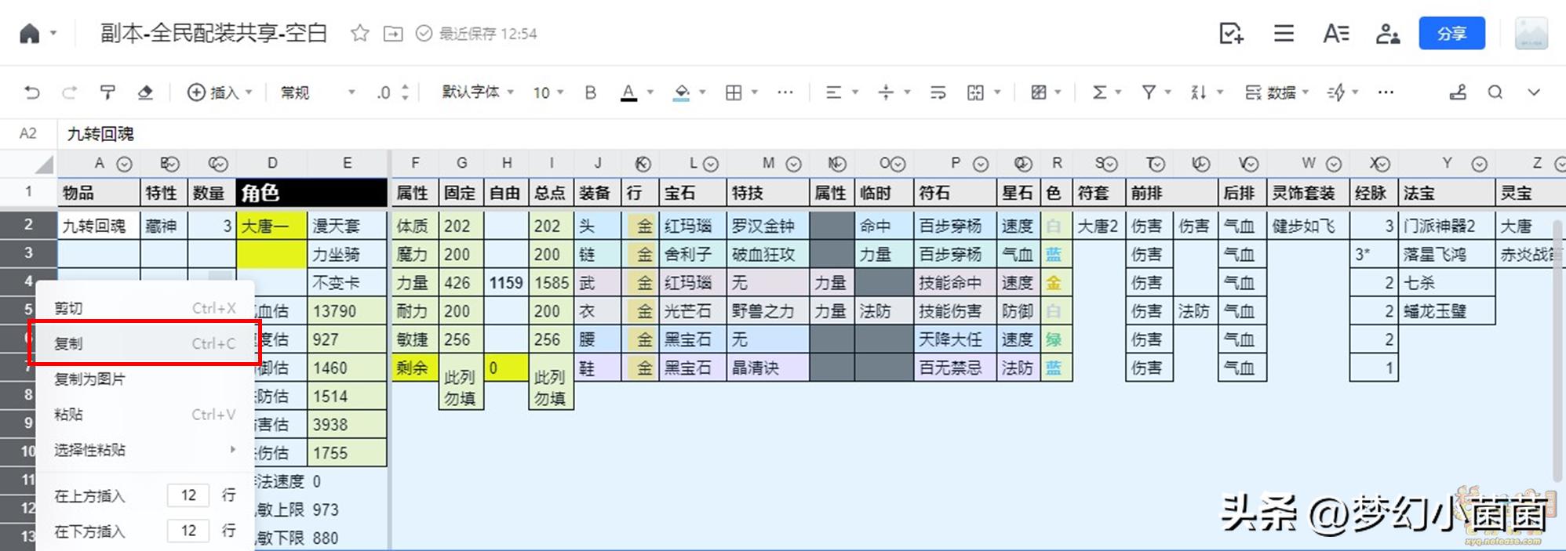Open the text style A icon
This screenshot has height=551, width=1566.
(1335, 34)
